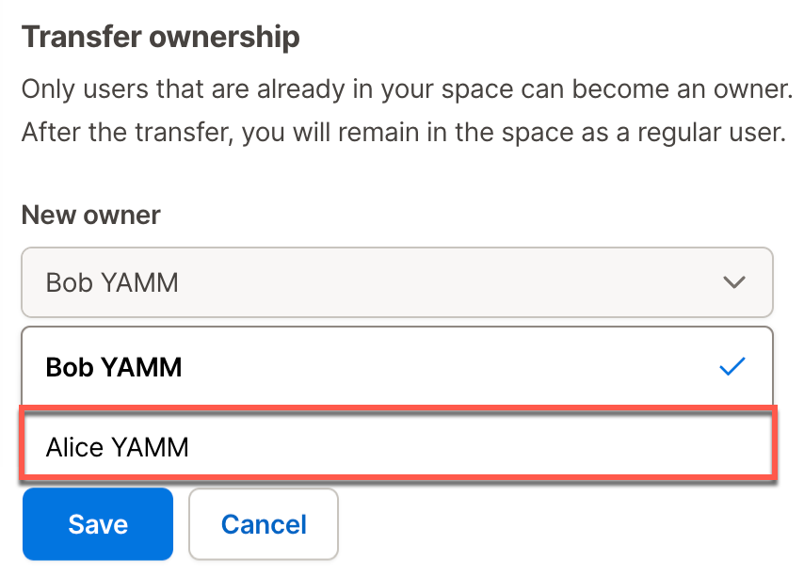The image size is (804, 576).
Task: Dismiss the dialog with the Cancel button
Action: [264, 523]
